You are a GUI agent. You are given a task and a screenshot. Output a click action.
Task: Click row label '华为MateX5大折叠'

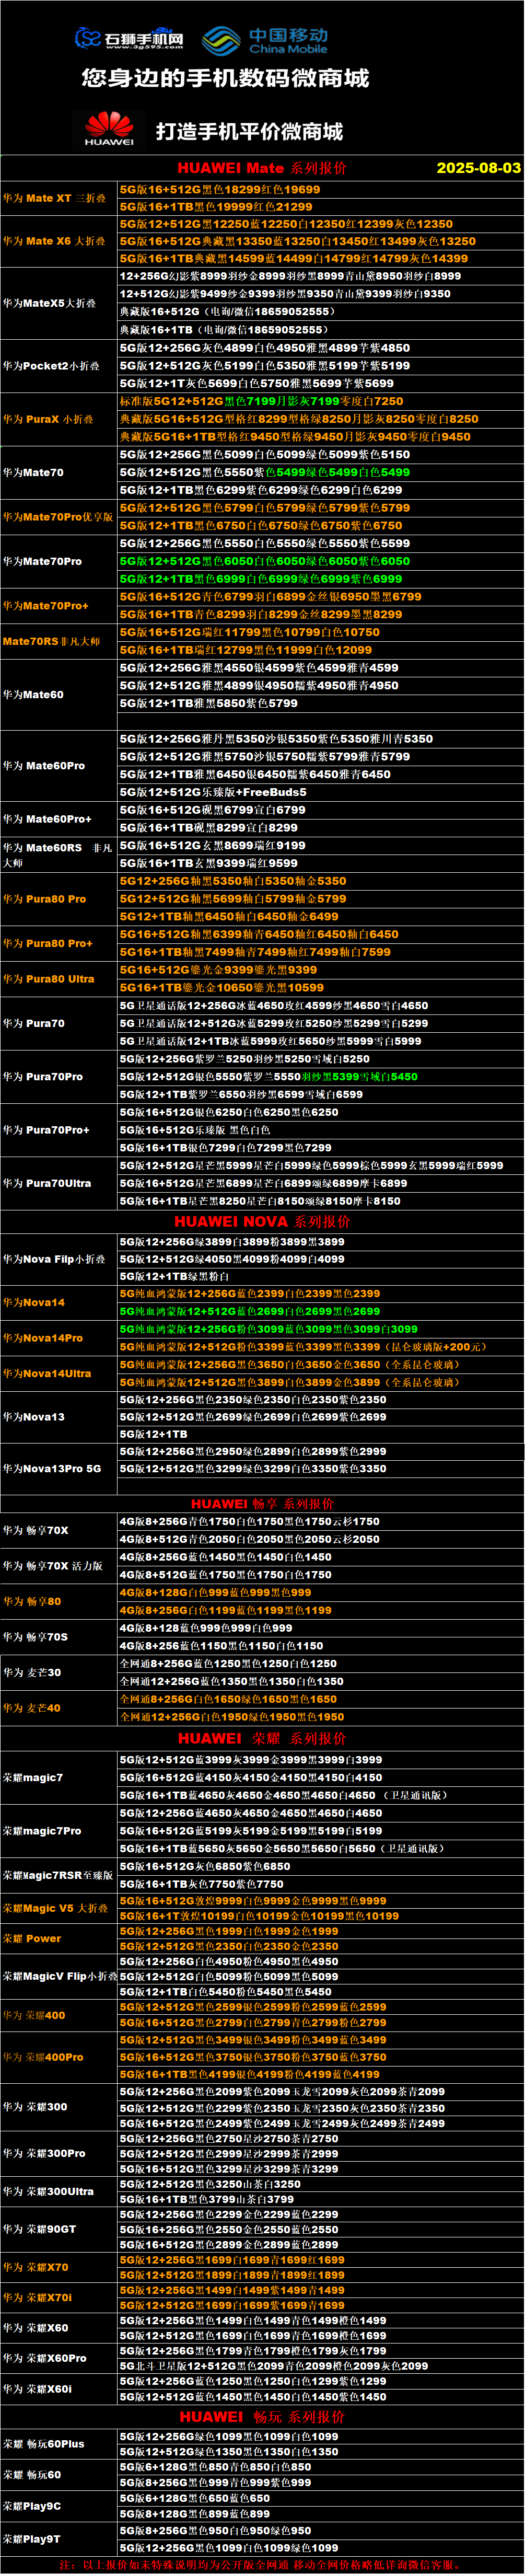[49, 303]
